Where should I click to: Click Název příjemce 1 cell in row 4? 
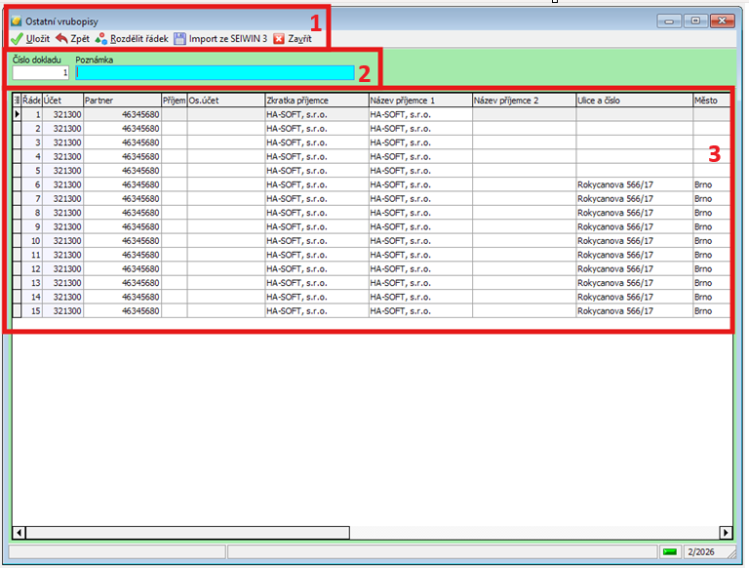(x=421, y=156)
